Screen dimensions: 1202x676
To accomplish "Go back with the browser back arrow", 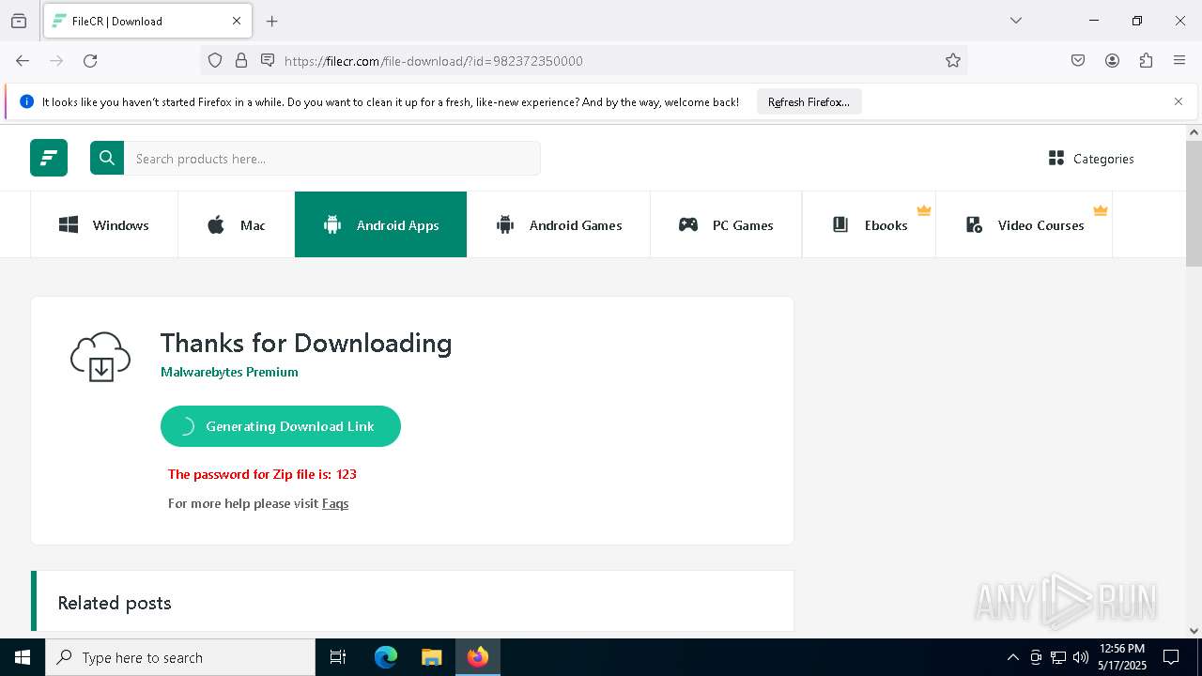I will [x=23, y=61].
